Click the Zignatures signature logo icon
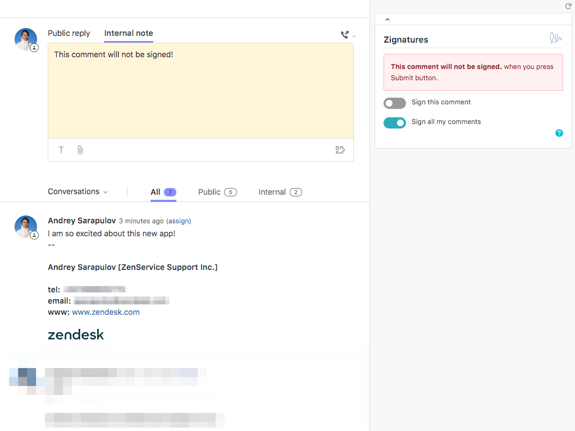This screenshot has width=575, height=431. tap(555, 38)
